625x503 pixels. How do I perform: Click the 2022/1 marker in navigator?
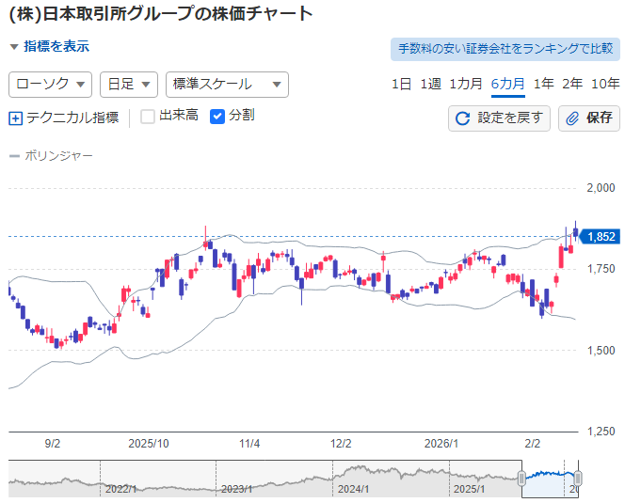pyautogui.click(x=120, y=489)
